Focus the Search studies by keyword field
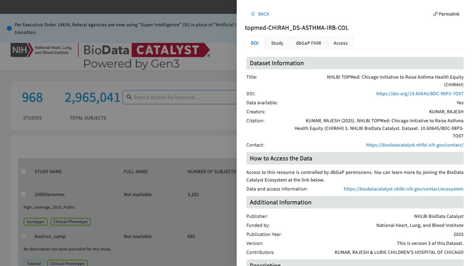Image resolution: width=473 pixels, height=266 pixels. point(179,97)
